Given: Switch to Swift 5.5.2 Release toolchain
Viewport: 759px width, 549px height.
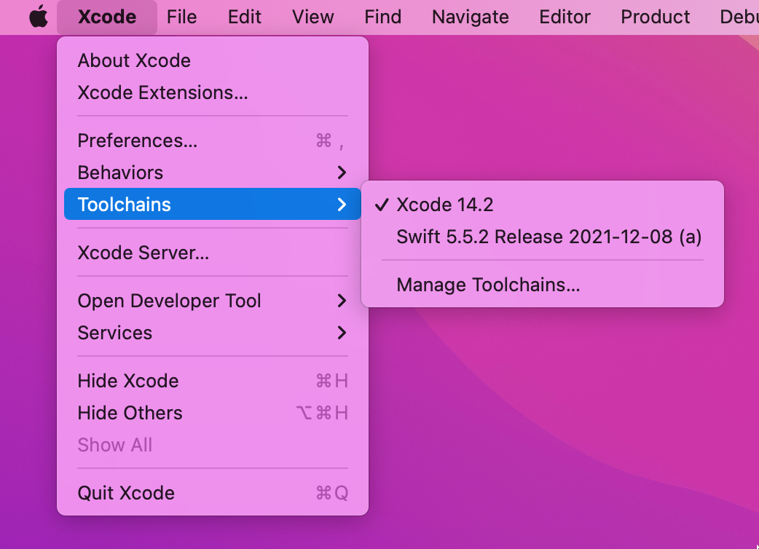Looking at the screenshot, I should pos(542,237).
